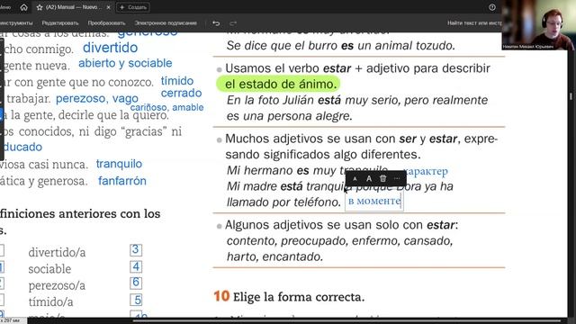Open the Инструменты menu
The height and width of the screenshot is (324, 576).
point(16,23)
